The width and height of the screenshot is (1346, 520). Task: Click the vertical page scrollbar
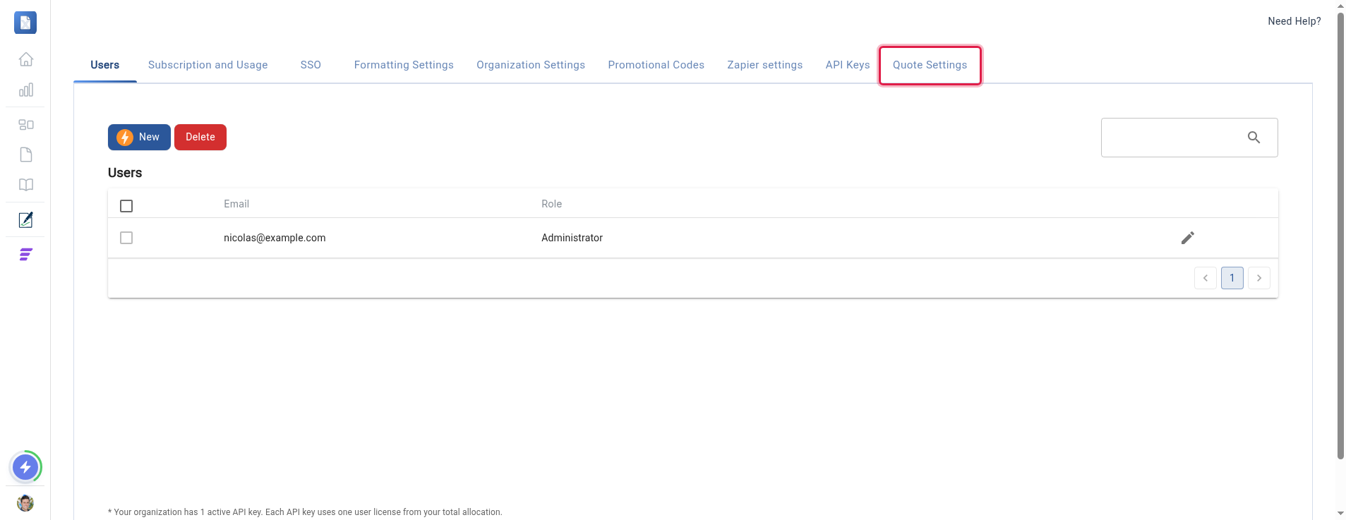point(1340,236)
